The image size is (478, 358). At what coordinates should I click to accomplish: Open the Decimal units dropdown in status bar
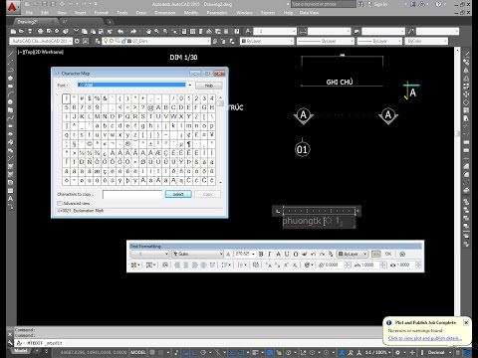coord(438,352)
